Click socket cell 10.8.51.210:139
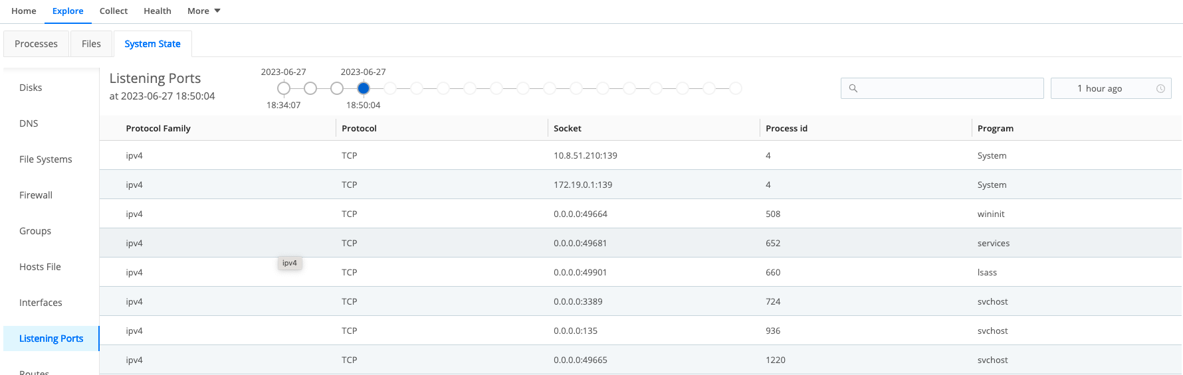 pyautogui.click(x=586, y=155)
